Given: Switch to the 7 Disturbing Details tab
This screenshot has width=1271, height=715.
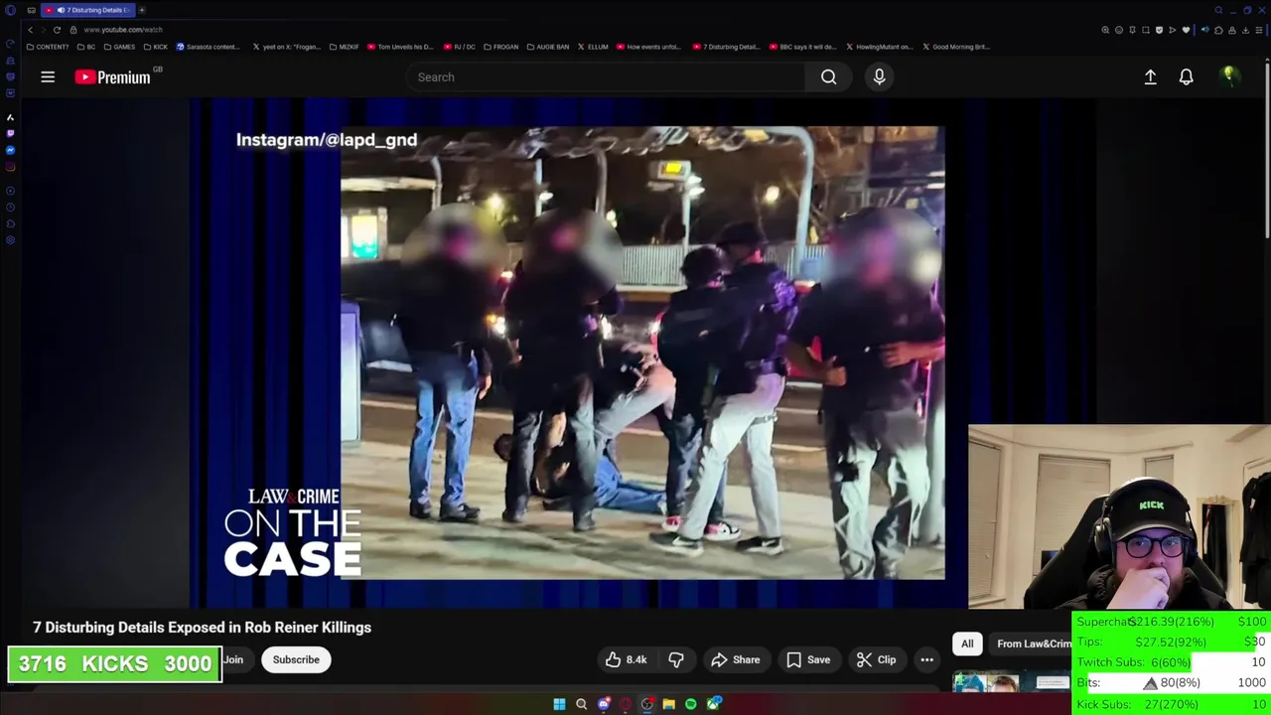Looking at the screenshot, I should (88, 10).
